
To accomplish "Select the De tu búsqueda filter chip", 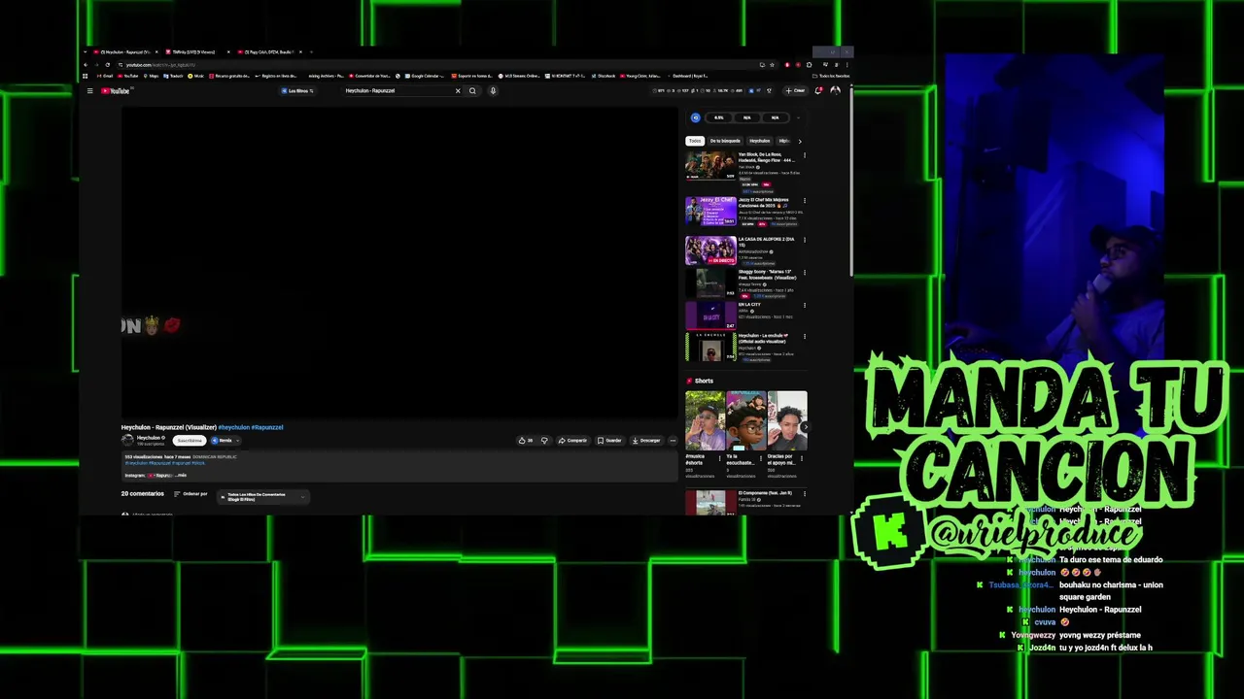I will 725,141.
